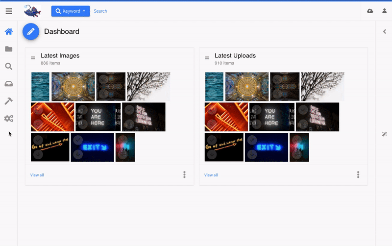Screen dimensions: 392x246
Task: Click the cloud upload icon
Action: [370, 11]
